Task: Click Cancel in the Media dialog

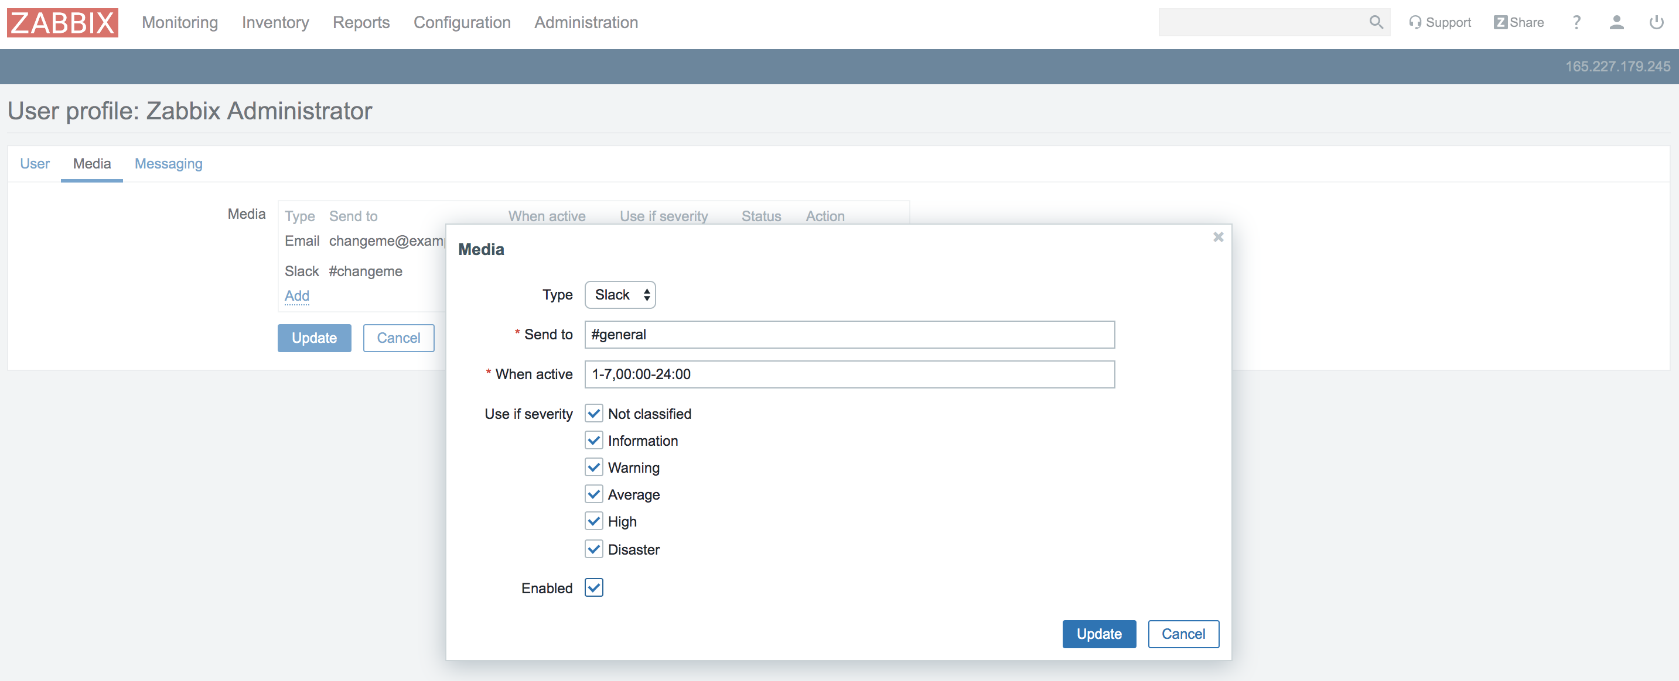Action: tap(1183, 634)
